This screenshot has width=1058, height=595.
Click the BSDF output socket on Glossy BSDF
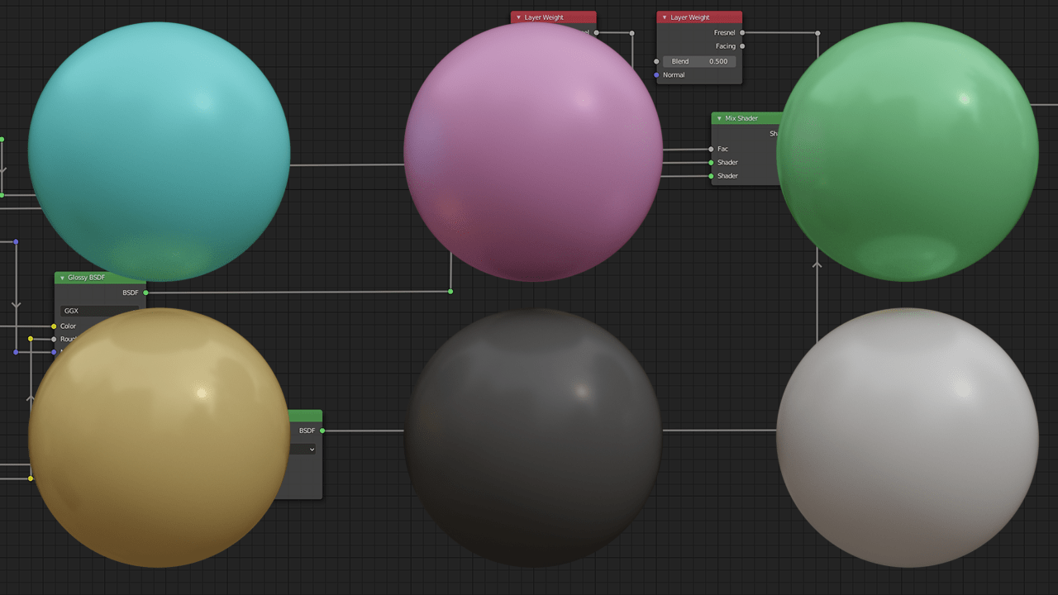coord(146,292)
